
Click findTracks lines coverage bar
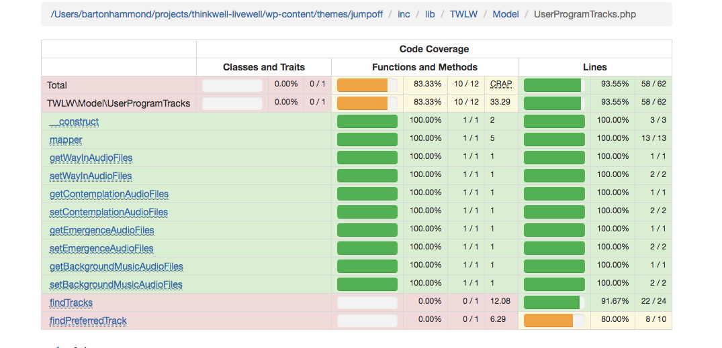(x=554, y=302)
